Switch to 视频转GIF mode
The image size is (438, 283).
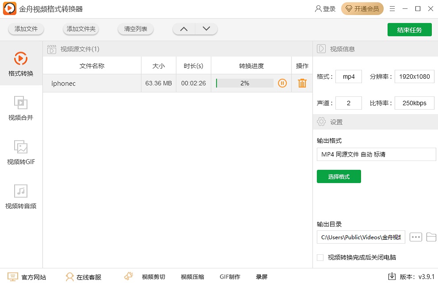tap(21, 152)
